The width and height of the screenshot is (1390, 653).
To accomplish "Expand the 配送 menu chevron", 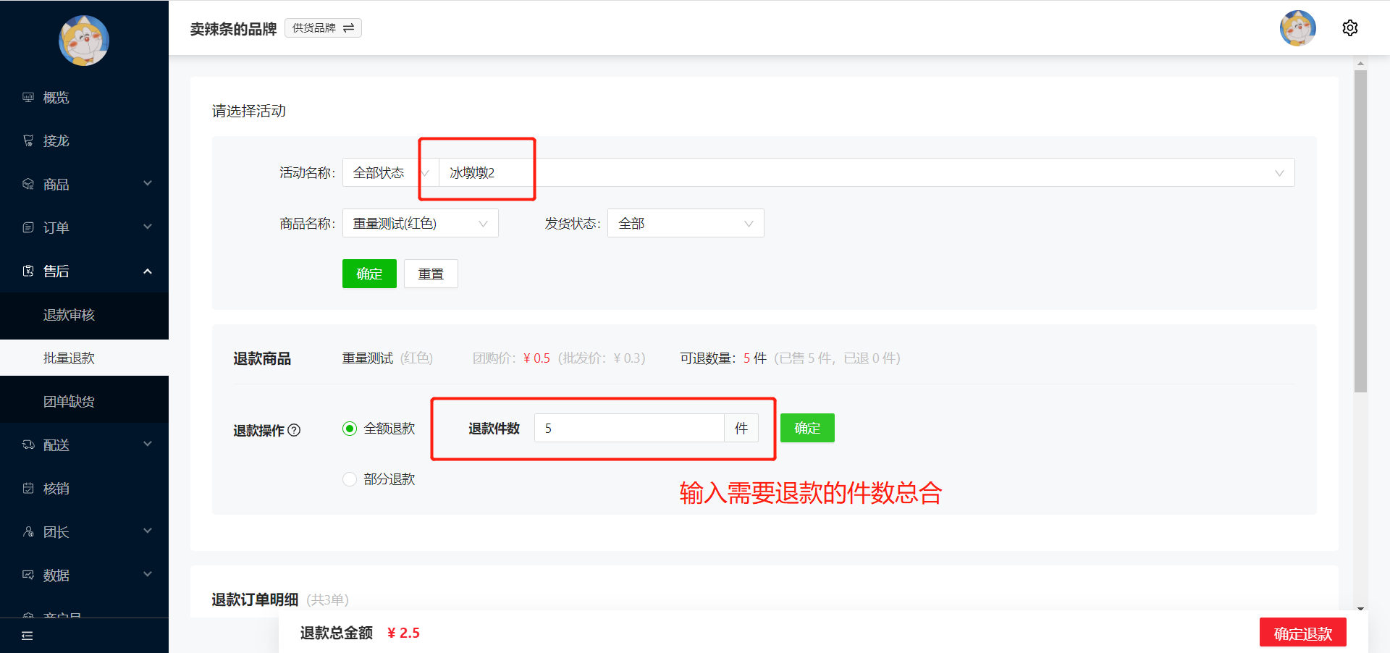I will point(148,445).
